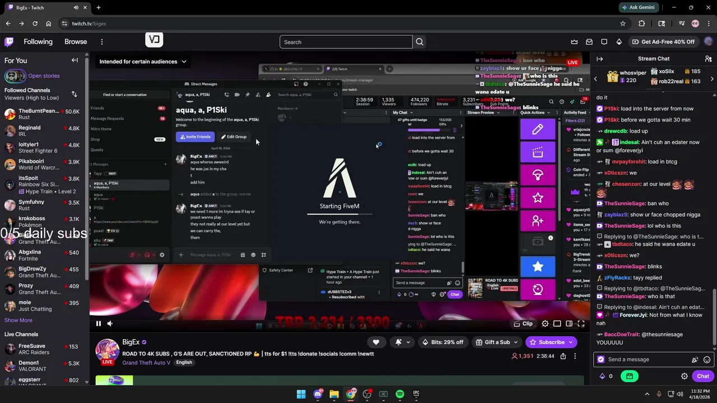Reload the Twitch page
This screenshot has width=717, height=403.
click(35, 24)
